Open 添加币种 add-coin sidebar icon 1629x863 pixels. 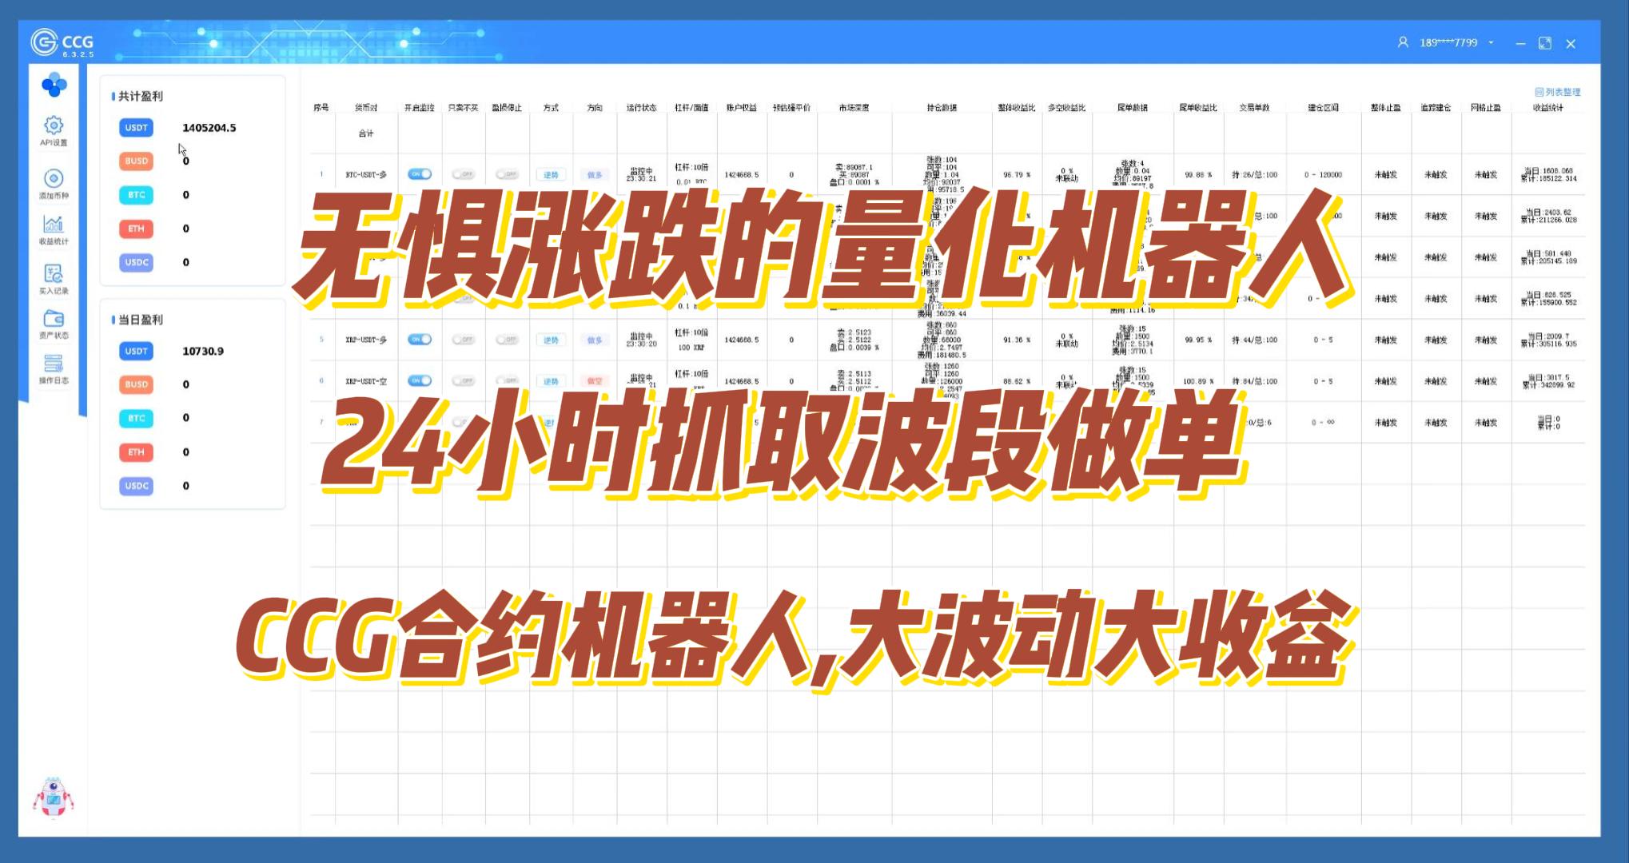pyautogui.click(x=54, y=184)
